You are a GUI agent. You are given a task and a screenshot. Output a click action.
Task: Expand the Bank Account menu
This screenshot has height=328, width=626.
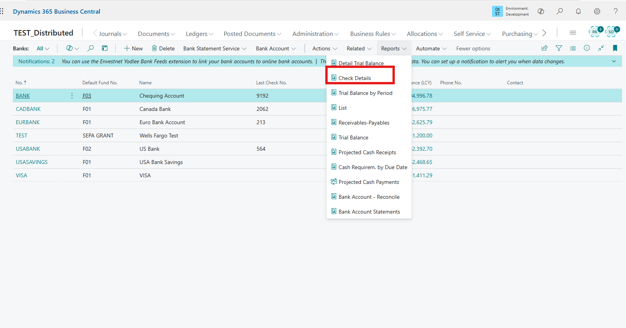(x=276, y=48)
